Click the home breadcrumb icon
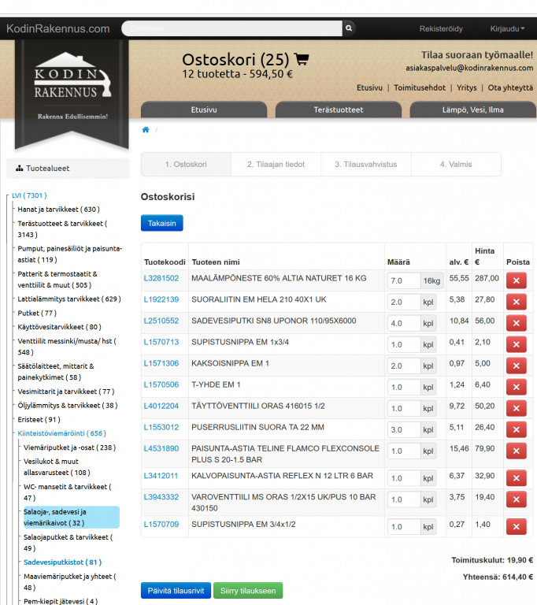 click(146, 130)
